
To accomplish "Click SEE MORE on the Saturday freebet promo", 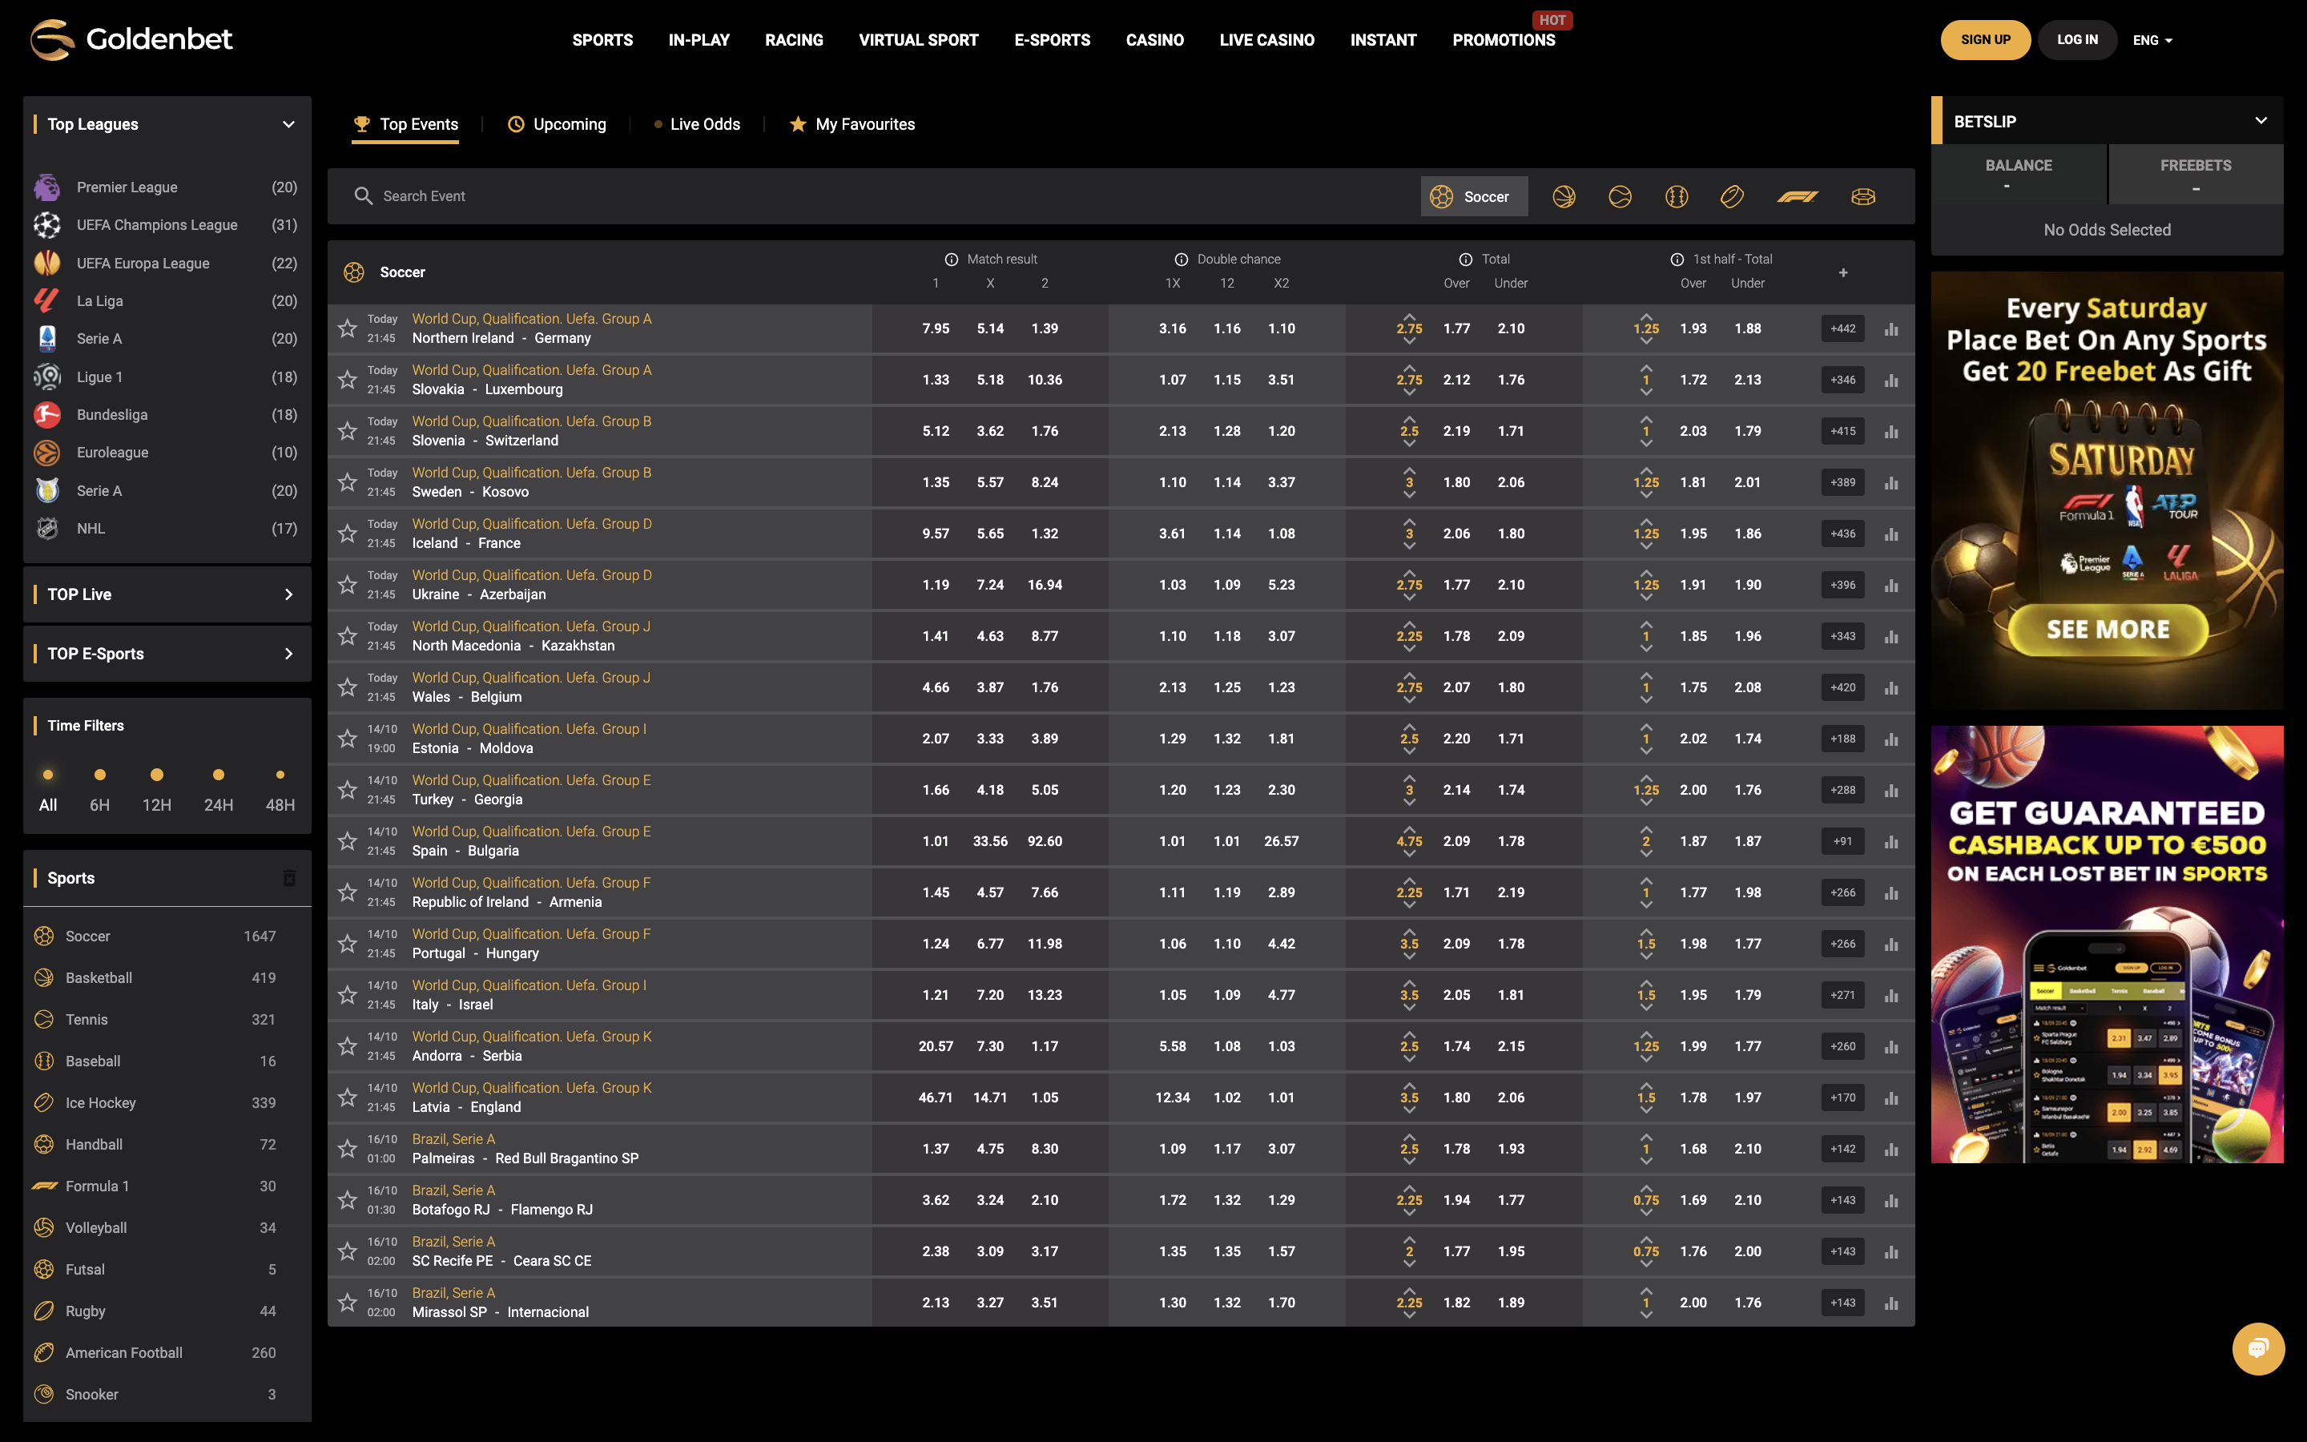I will [2107, 629].
